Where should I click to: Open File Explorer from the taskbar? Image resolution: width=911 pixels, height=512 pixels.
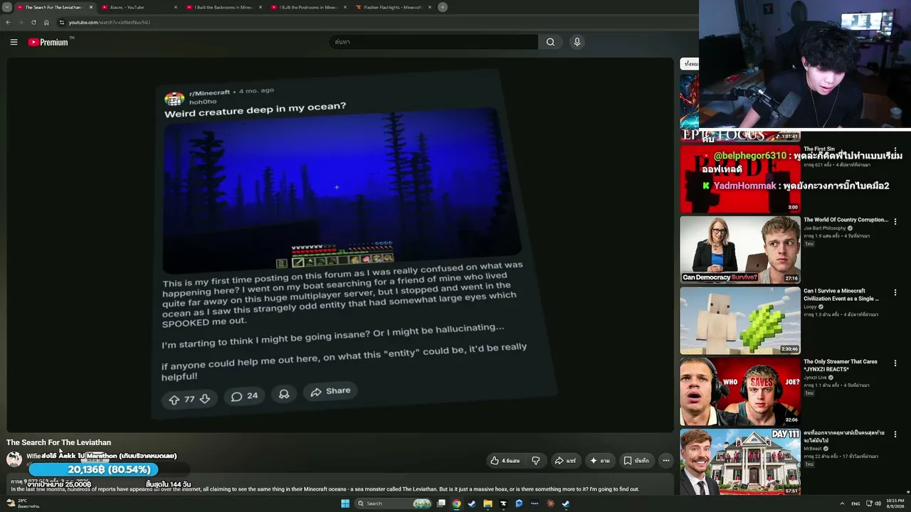(x=488, y=503)
